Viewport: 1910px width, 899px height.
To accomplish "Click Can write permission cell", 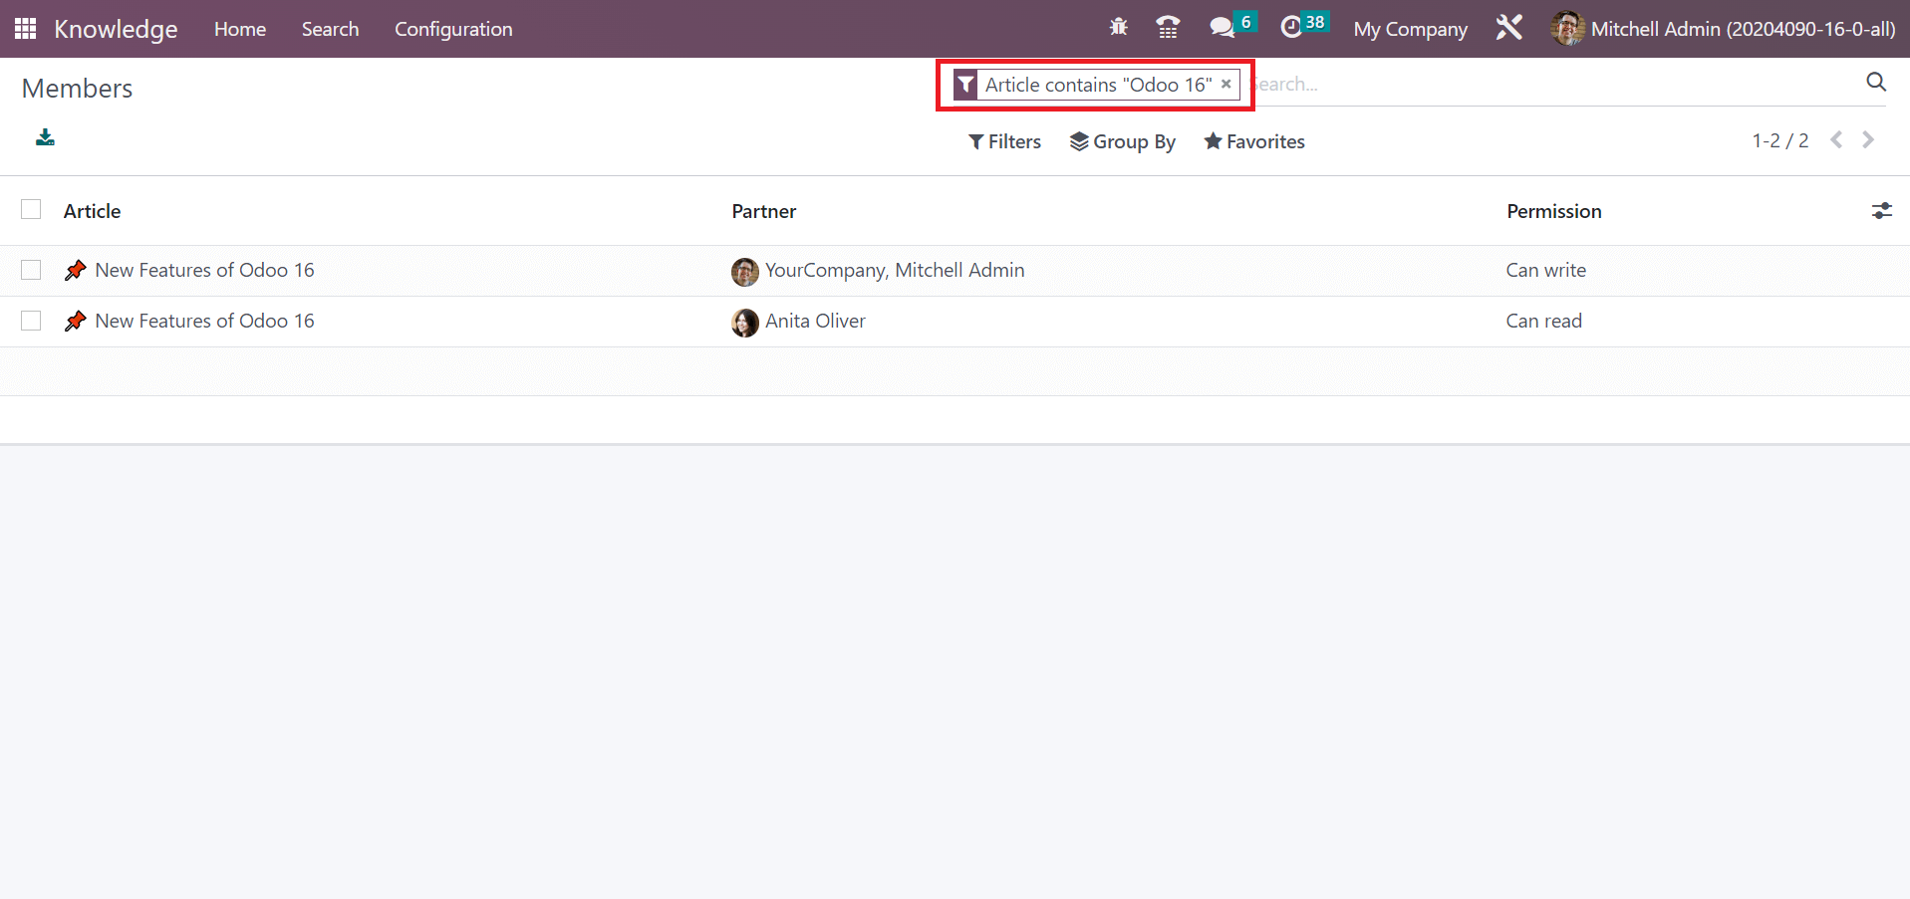I will [x=1546, y=270].
